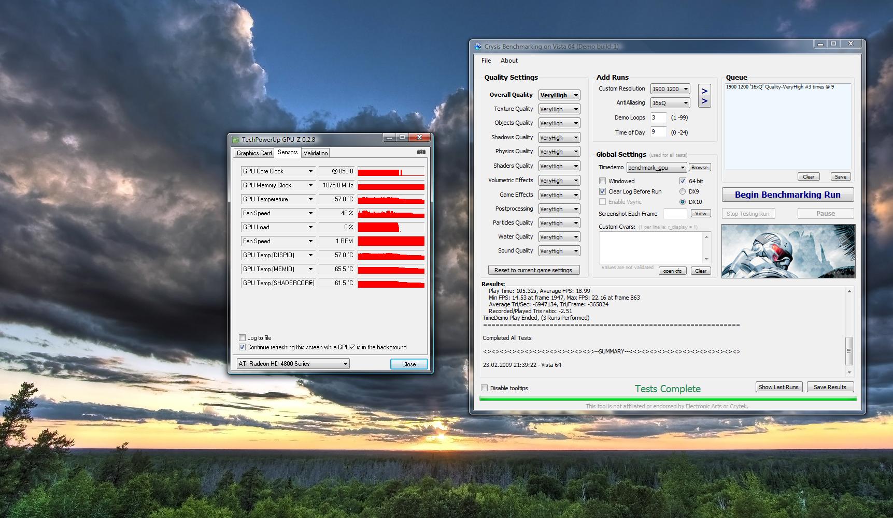Viewport: 893px width, 518px height.
Task: Open the GPU Temperature sensor dropdown
Action: click(x=278, y=199)
